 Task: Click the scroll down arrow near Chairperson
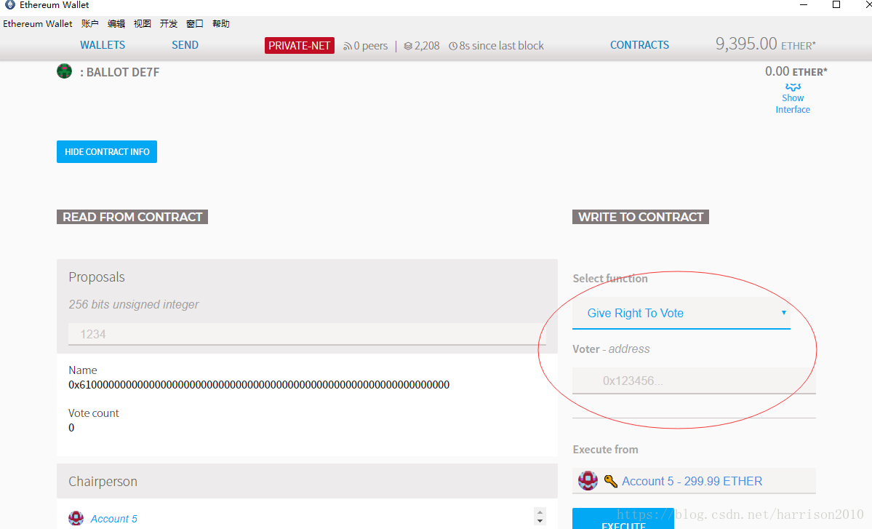pyautogui.click(x=540, y=521)
